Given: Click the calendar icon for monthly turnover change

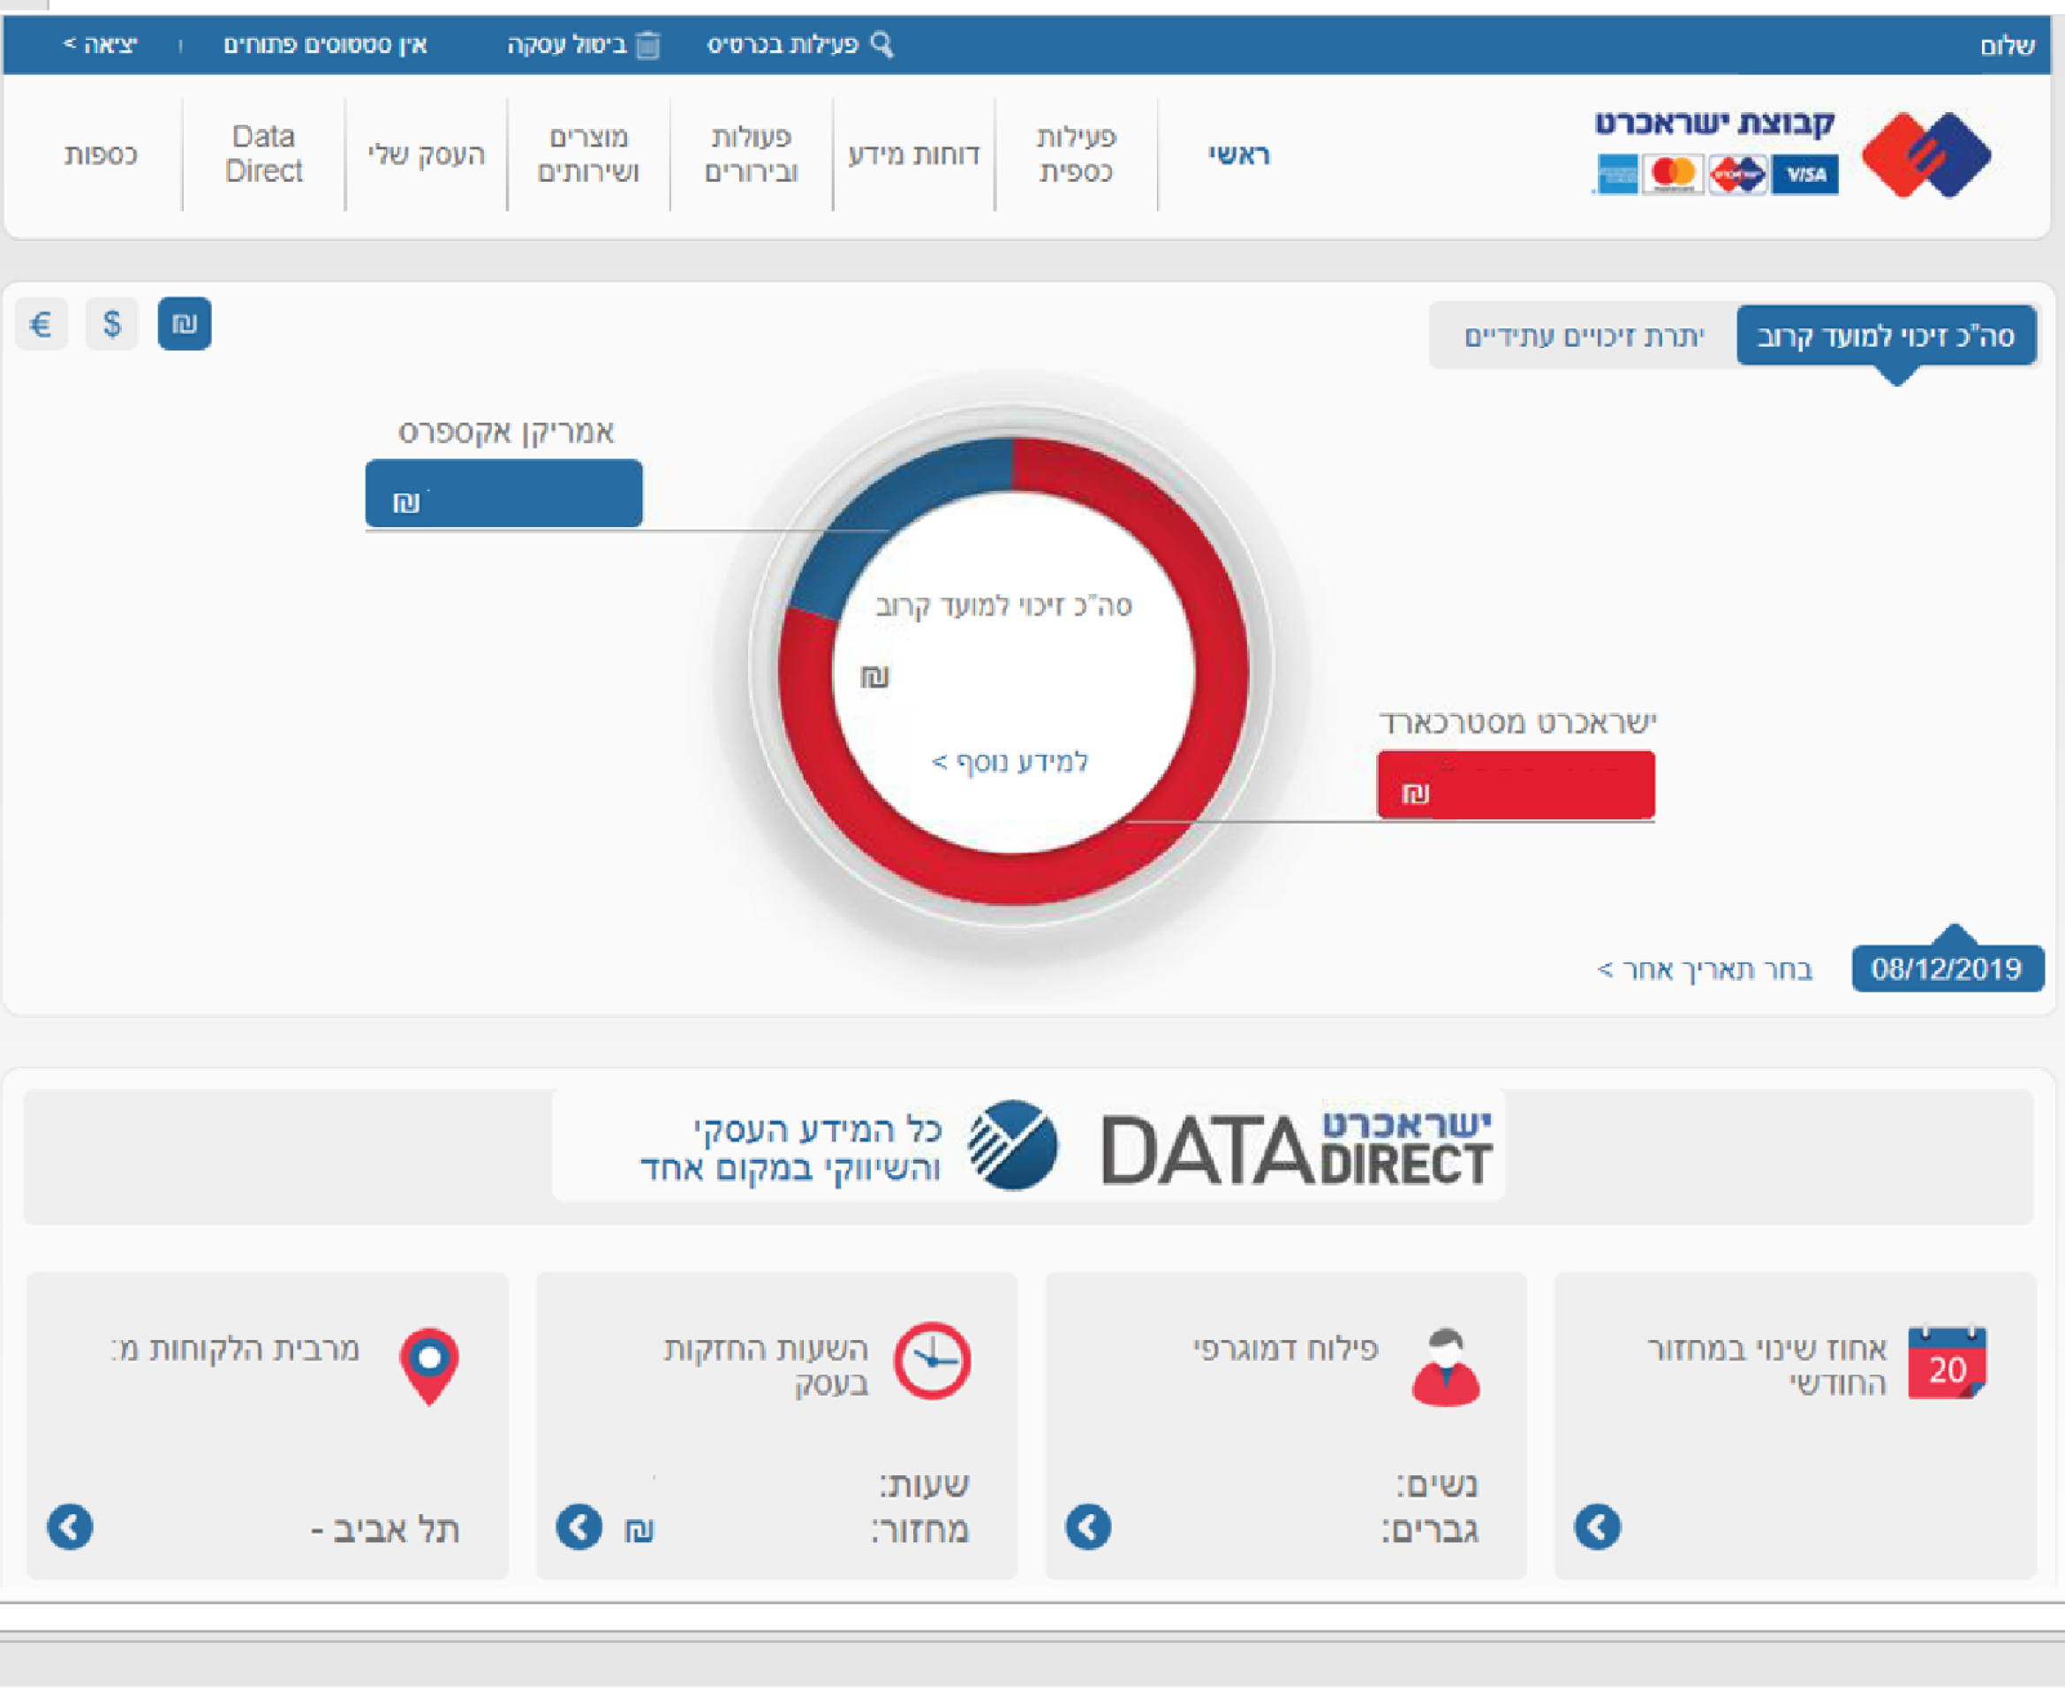Looking at the screenshot, I should pyautogui.click(x=1947, y=1362).
